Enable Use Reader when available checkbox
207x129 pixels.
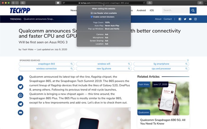92,13
